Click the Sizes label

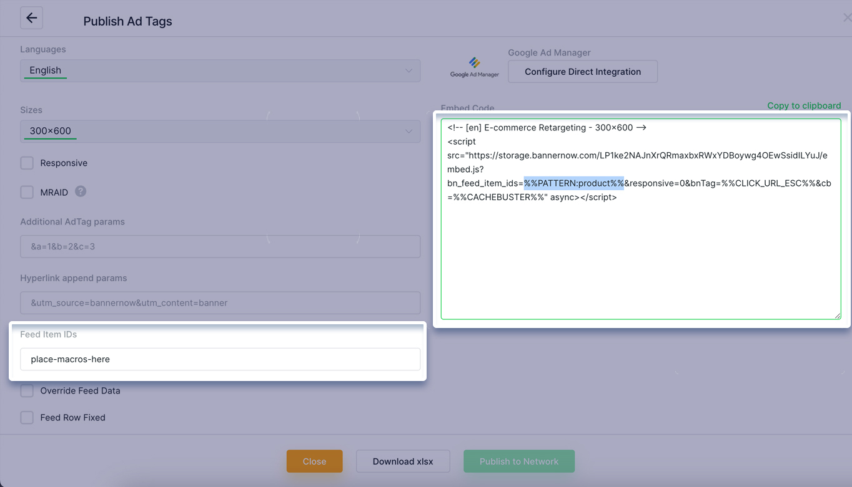click(31, 110)
